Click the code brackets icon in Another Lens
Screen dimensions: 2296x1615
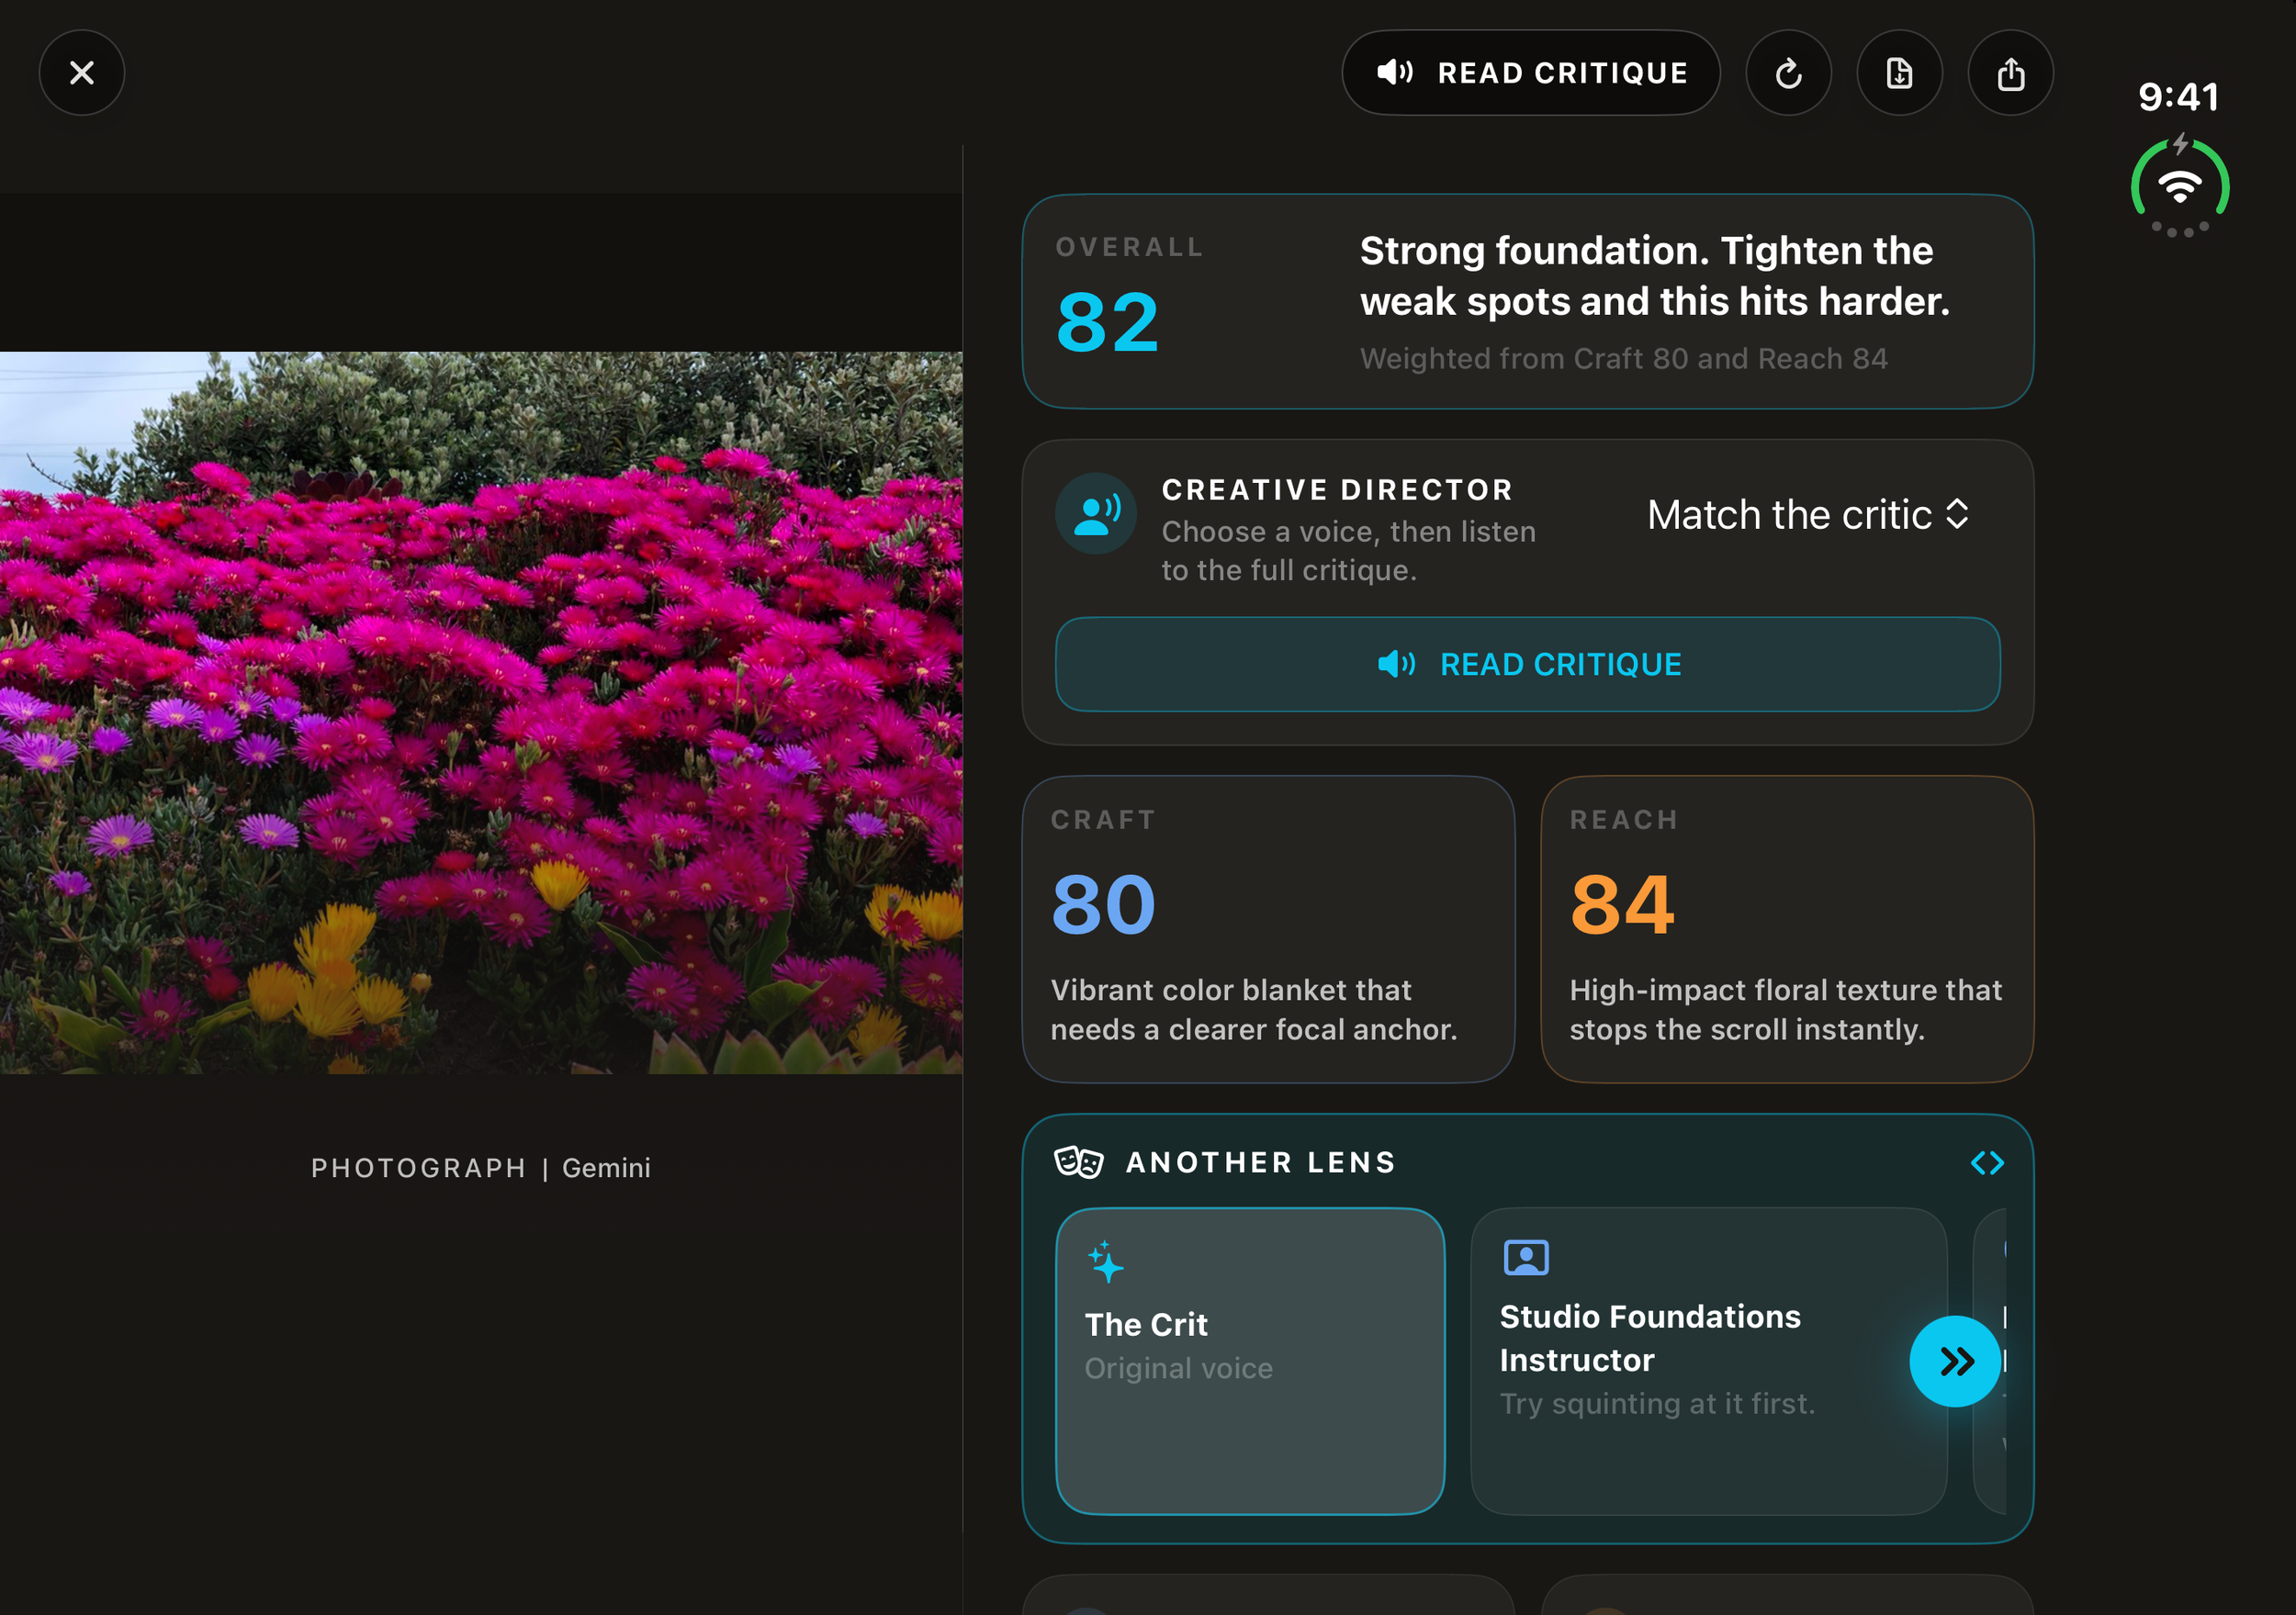coord(1987,1163)
